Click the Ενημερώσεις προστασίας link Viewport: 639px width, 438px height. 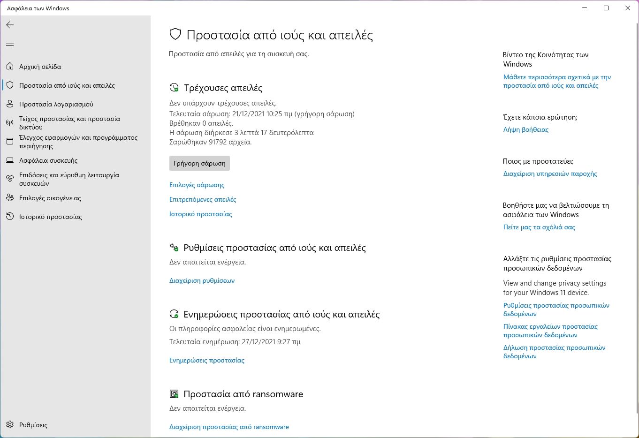click(206, 360)
